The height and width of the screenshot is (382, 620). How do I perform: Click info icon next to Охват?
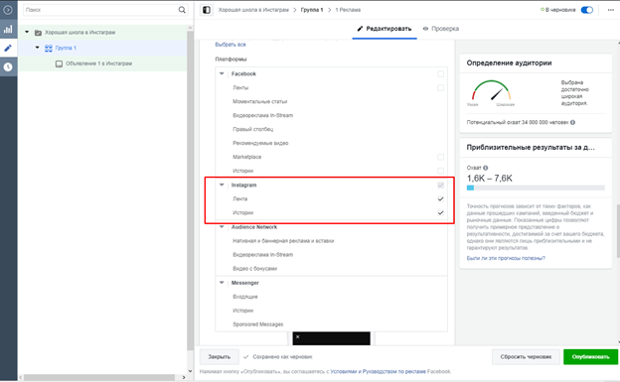(x=486, y=168)
